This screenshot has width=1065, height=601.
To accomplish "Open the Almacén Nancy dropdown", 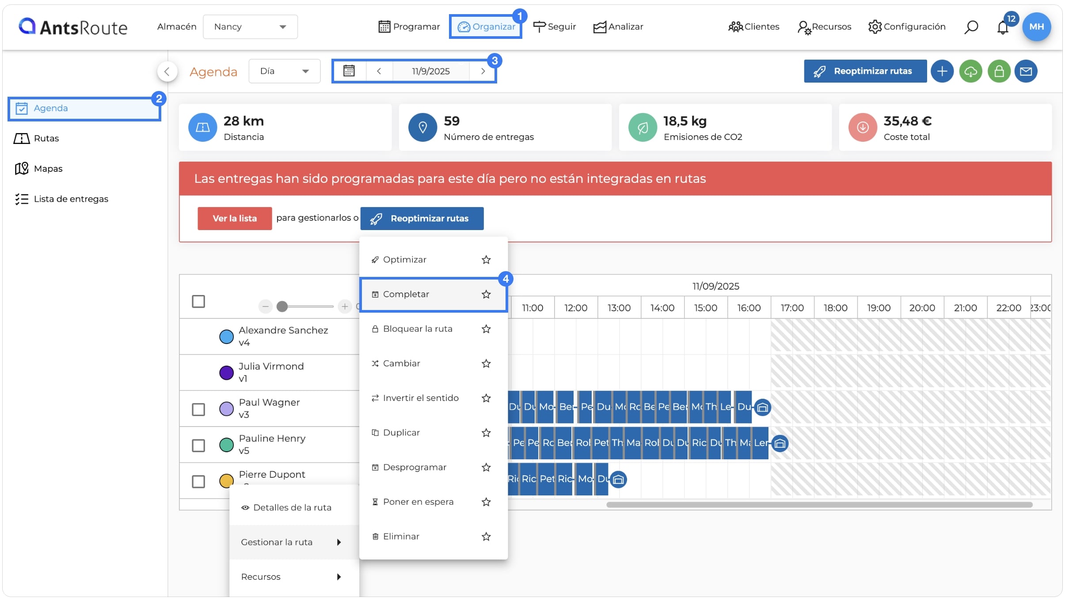I will pyautogui.click(x=250, y=27).
